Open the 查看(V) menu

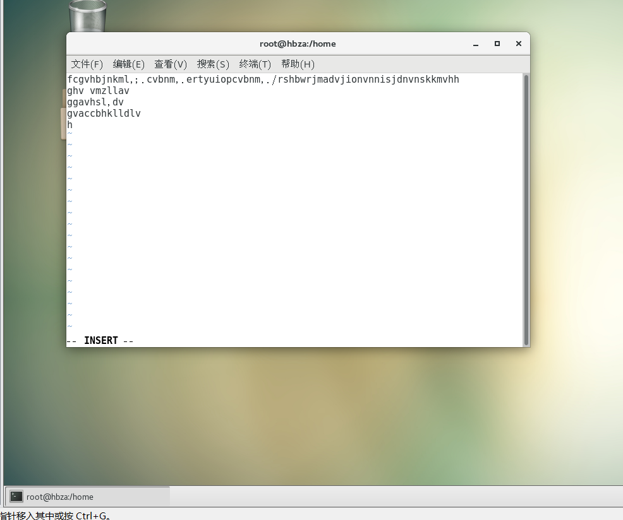click(171, 64)
